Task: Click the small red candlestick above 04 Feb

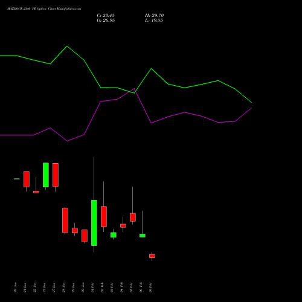Action: point(123,226)
